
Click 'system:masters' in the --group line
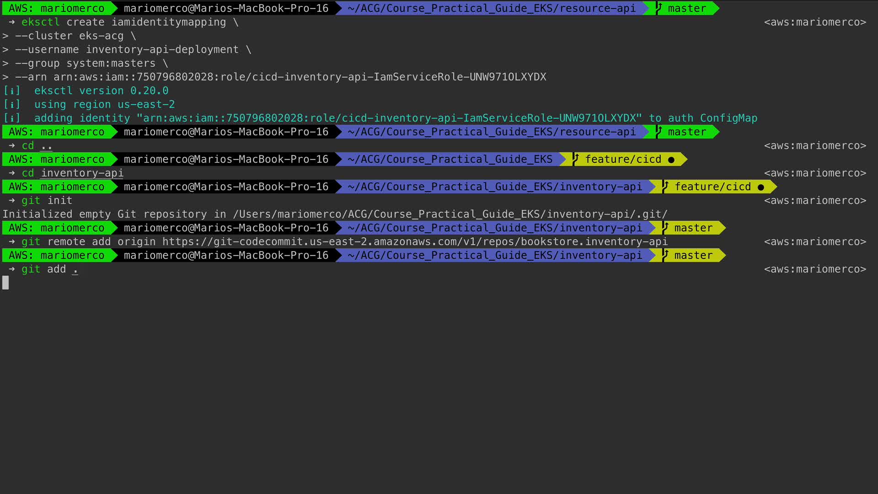pos(111,63)
